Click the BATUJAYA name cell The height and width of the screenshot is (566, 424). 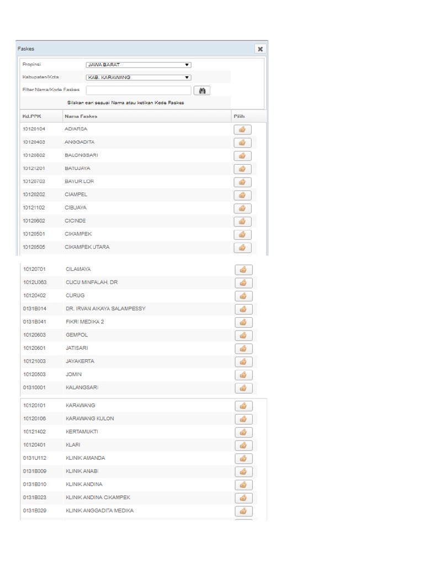coord(77,168)
